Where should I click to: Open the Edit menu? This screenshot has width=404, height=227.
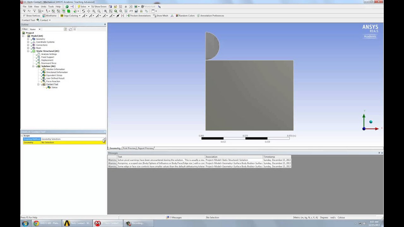pyautogui.click(x=30, y=7)
